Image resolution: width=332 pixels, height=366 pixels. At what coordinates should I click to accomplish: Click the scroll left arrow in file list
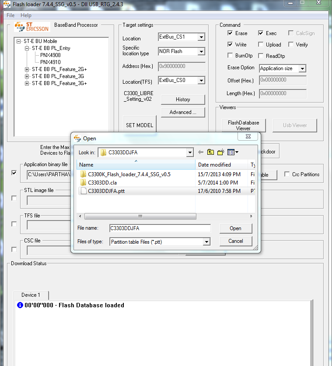point(80,216)
